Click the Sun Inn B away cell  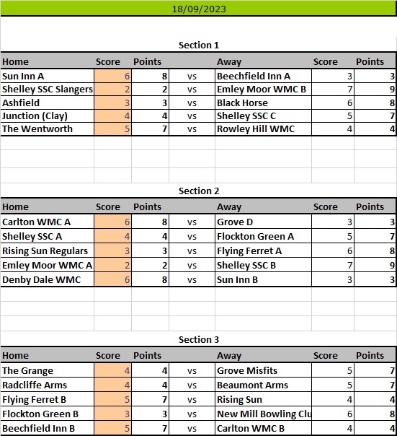click(x=263, y=279)
